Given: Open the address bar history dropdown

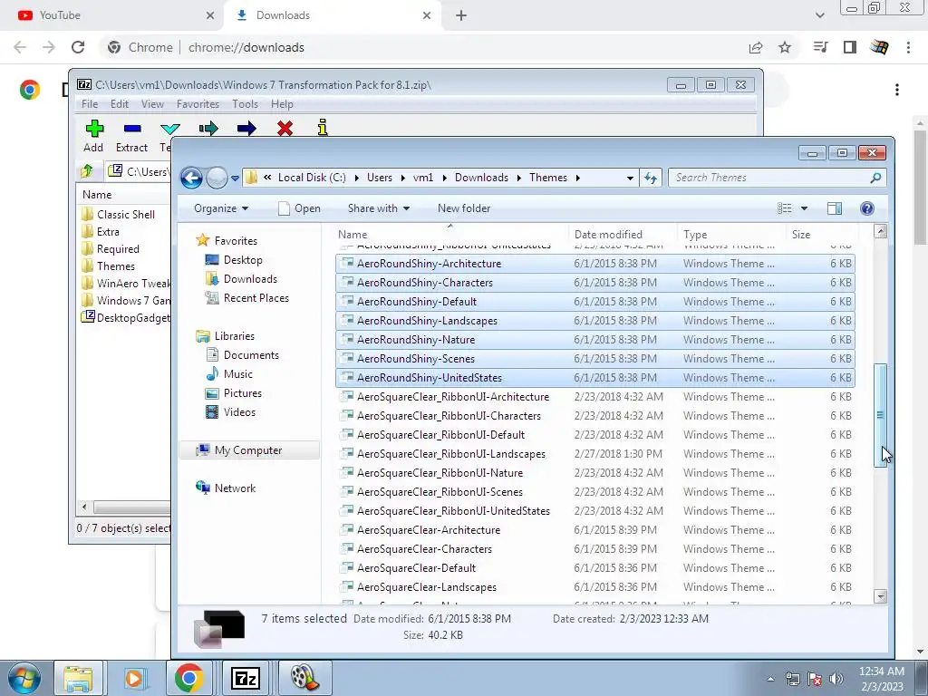Looking at the screenshot, I should click(x=631, y=178).
